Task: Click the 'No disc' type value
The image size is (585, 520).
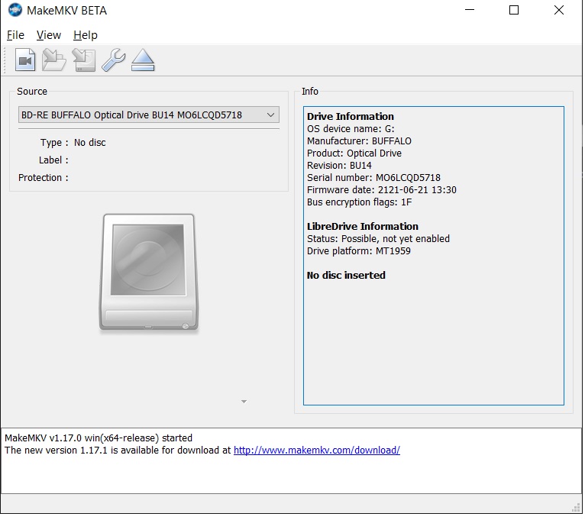Action: click(x=89, y=143)
